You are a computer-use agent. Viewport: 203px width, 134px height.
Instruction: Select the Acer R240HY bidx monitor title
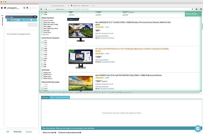[x=129, y=75]
